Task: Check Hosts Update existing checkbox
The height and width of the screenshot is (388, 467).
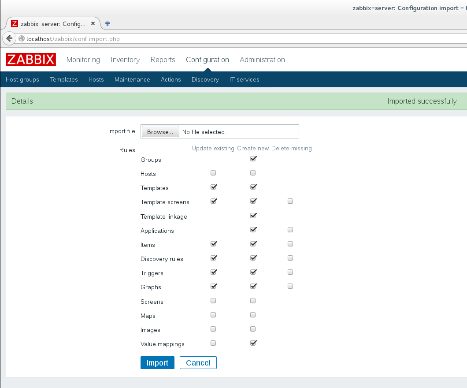Action: click(x=213, y=173)
